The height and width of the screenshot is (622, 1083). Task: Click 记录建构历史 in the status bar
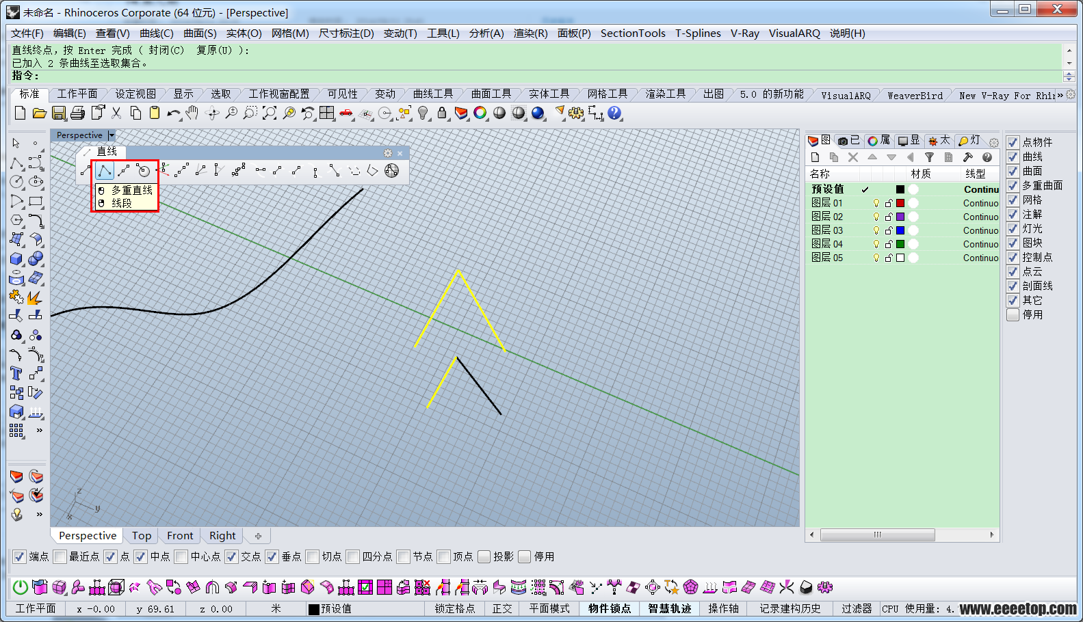click(x=790, y=608)
